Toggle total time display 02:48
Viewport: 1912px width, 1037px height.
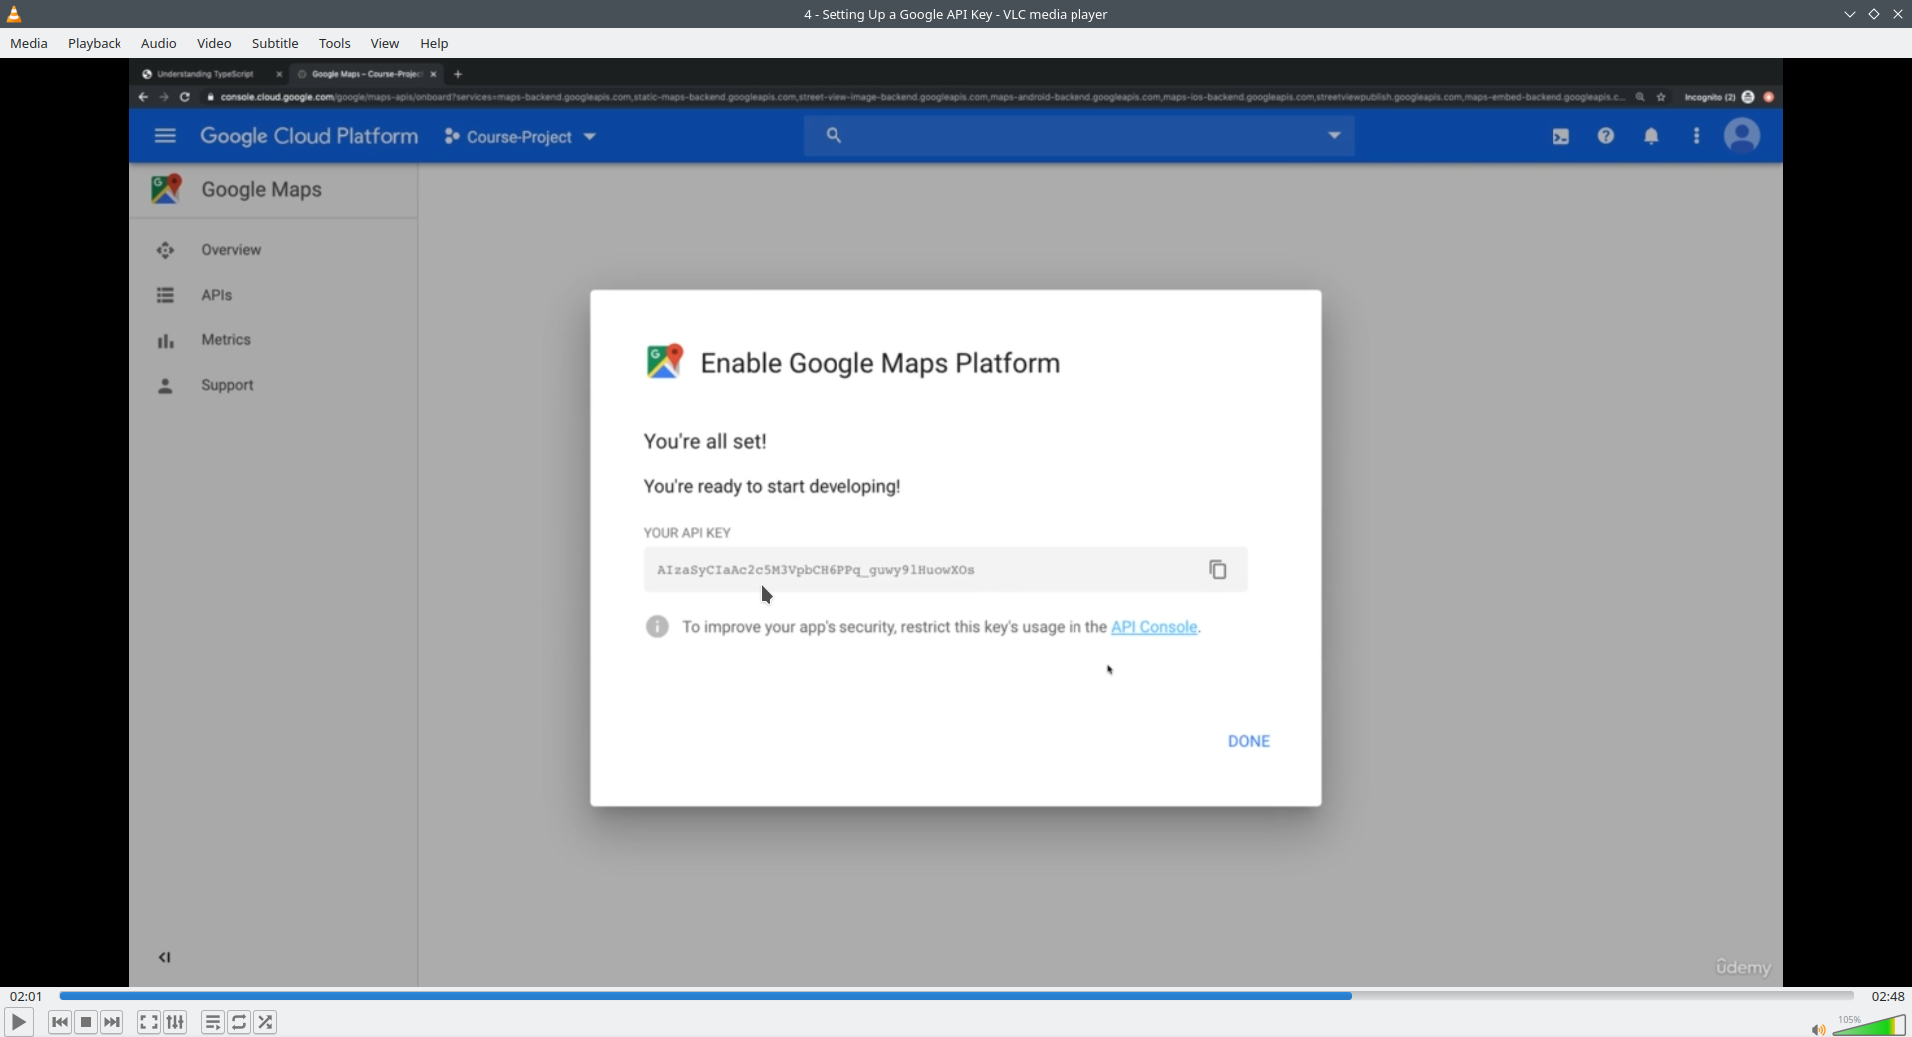point(1887,996)
